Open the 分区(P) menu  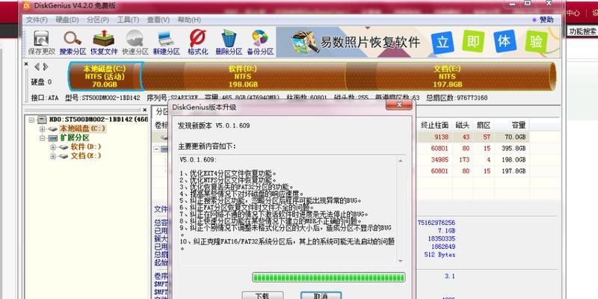point(98,20)
